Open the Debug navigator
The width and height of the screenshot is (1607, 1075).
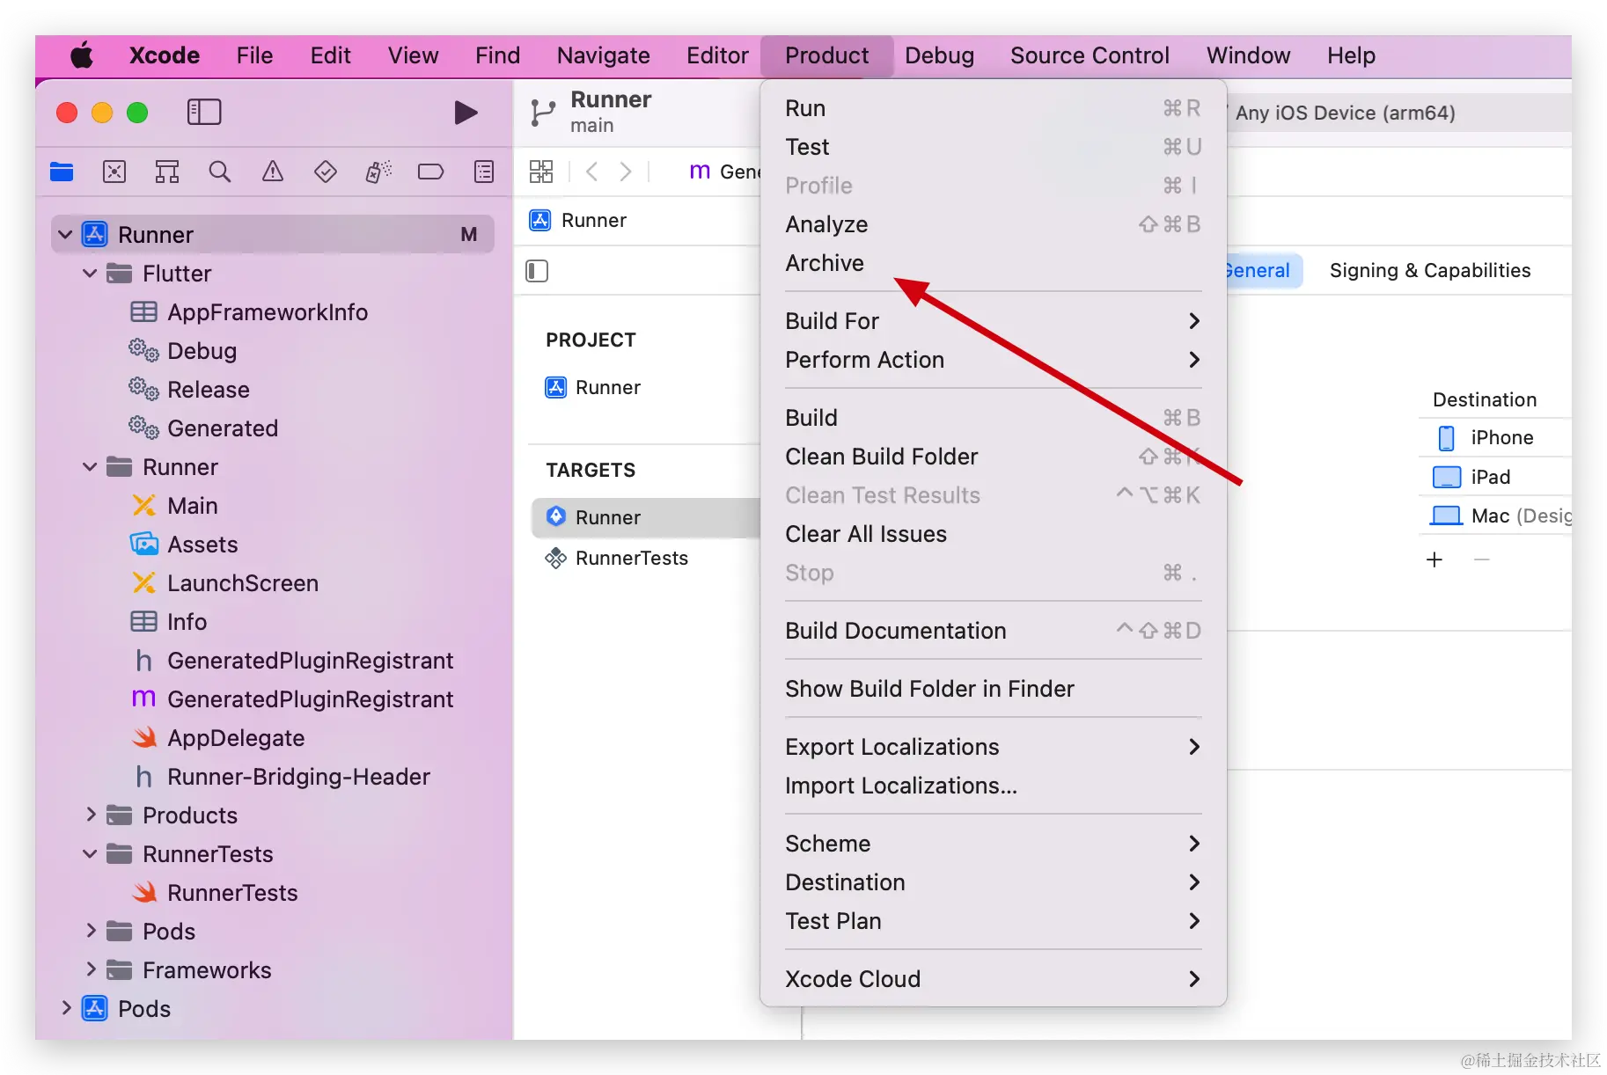tap(378, 172)
